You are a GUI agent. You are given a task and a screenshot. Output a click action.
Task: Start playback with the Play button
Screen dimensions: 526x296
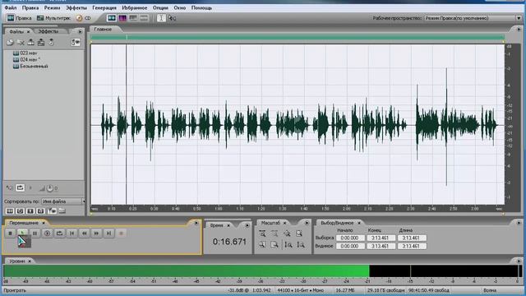(22, 233)
